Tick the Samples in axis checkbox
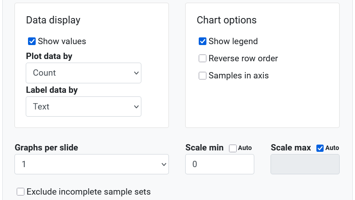 pyautogui.click(x=202, y=76)
